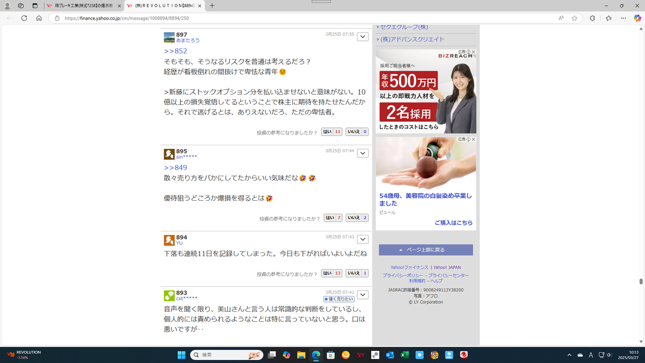The width and height of the screenshot is (645, 363).
Task: Open Excel from the taskbar
Action: 404,355
